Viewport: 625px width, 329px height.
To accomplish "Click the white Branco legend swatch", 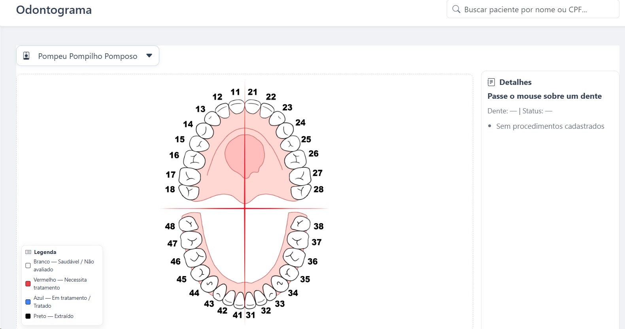I will coord(28,265).
